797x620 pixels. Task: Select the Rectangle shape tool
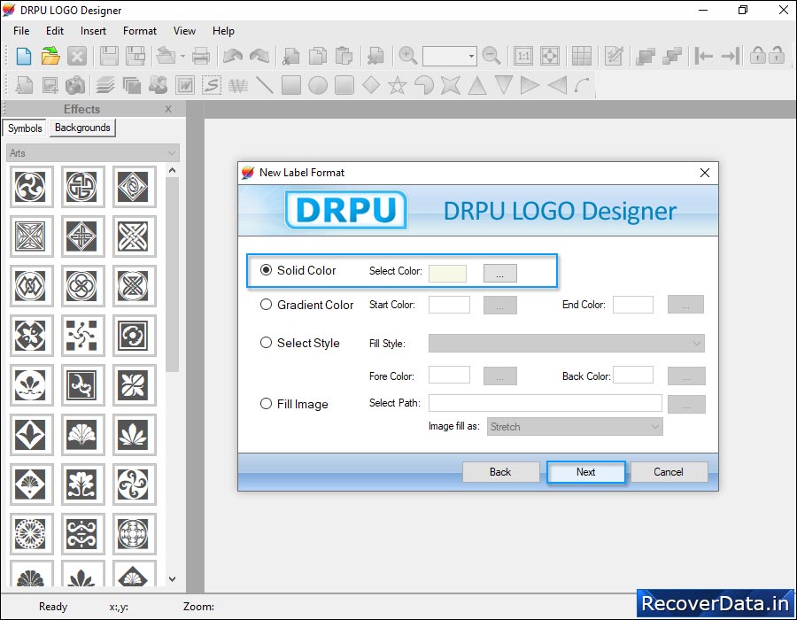291,85
